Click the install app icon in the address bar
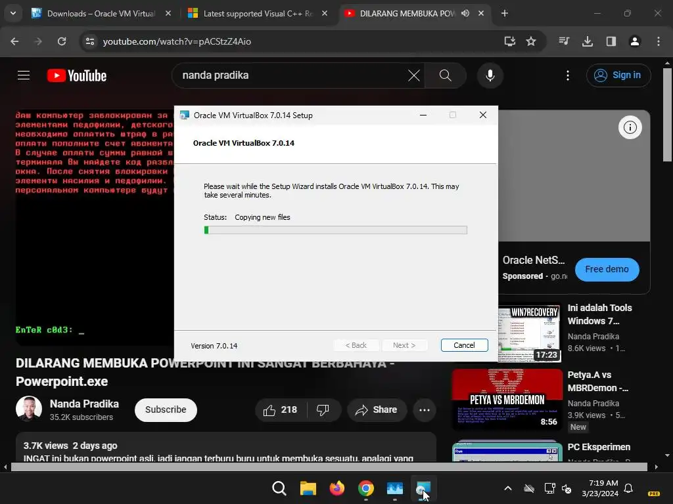The height and width of the screenshot is (504, 673). pyautogui.click(x=509, y=41)
